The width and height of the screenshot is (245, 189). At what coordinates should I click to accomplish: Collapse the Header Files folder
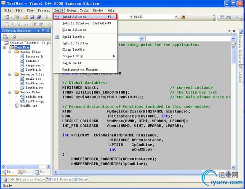(x=10, y=52)
